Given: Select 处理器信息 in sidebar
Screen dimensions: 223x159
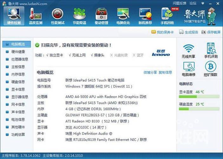Looking at the screenshot, I should pos(16,59).
